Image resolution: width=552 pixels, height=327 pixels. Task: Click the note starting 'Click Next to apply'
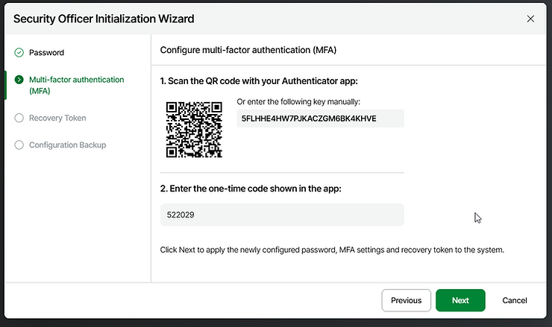pos(332,250)
